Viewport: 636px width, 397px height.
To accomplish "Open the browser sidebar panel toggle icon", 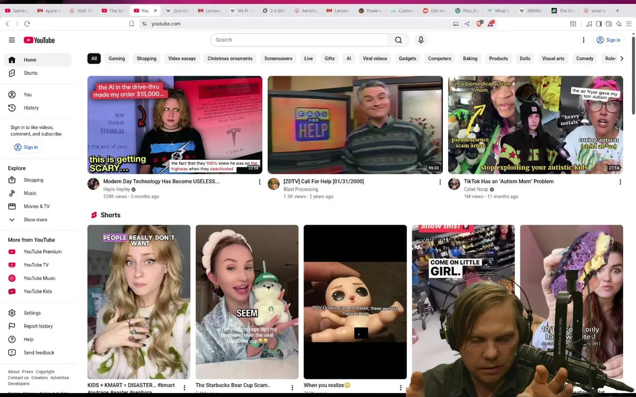I will pos(598,24).
